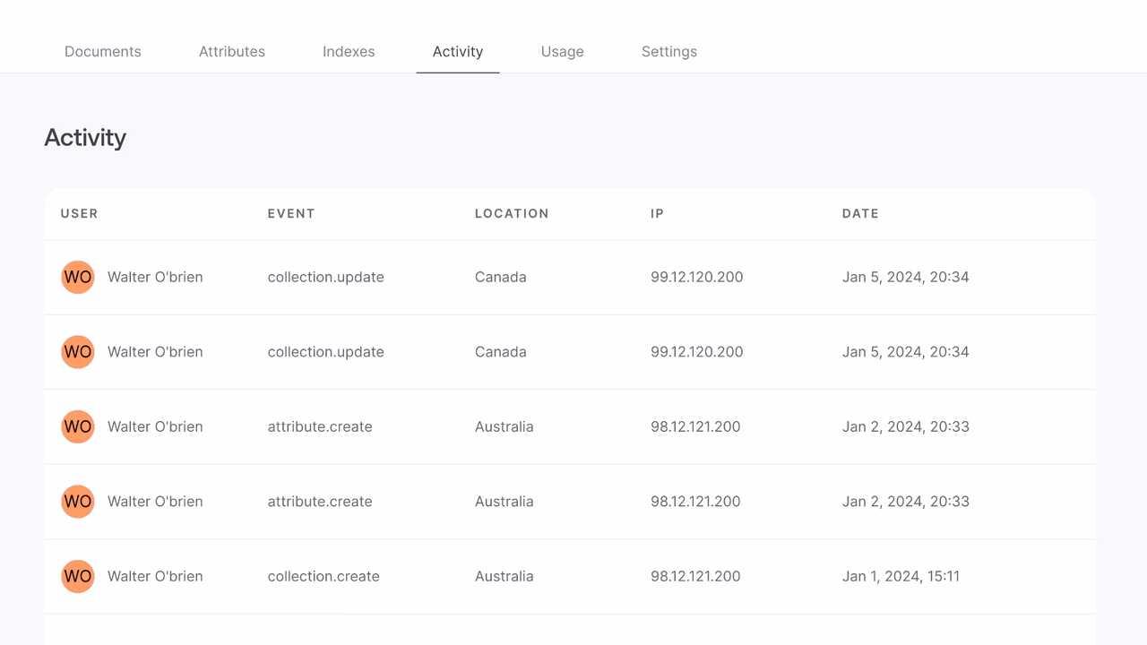Go to the Indexes tab
Screen dimensions: 1147x645
[x=349, y=52]
